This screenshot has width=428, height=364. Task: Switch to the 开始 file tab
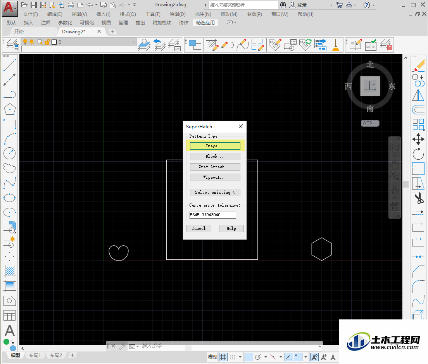coord(19,32)
